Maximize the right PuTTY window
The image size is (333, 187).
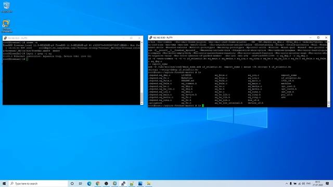(318, 38)
